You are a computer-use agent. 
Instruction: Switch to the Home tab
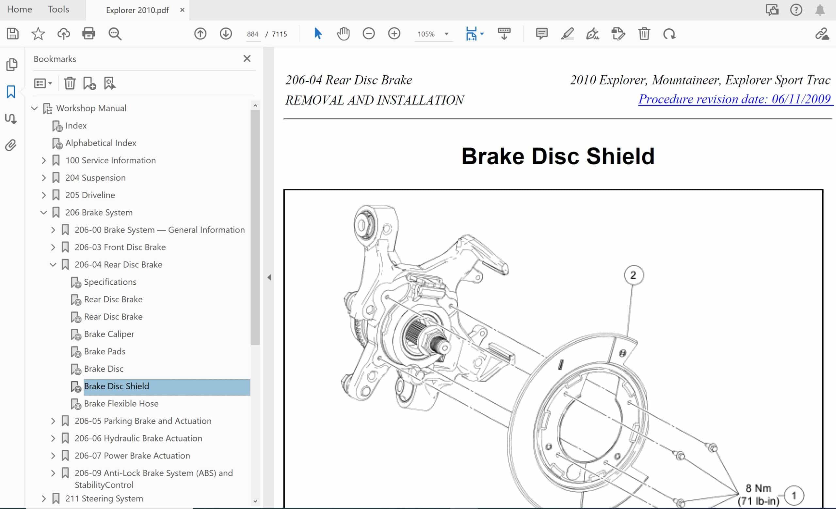19,9
